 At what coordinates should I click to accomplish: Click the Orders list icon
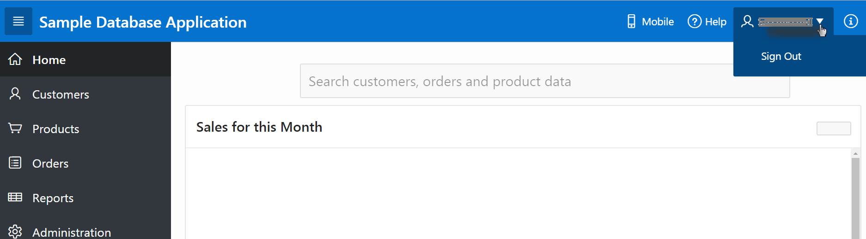pyautogui.click(x=15, y=163)
